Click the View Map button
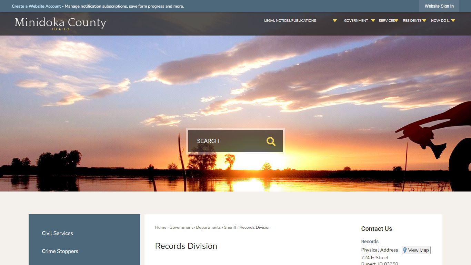The width and height of the screenshot is (471, 265). pyautogui.click(x=416, y=250)
